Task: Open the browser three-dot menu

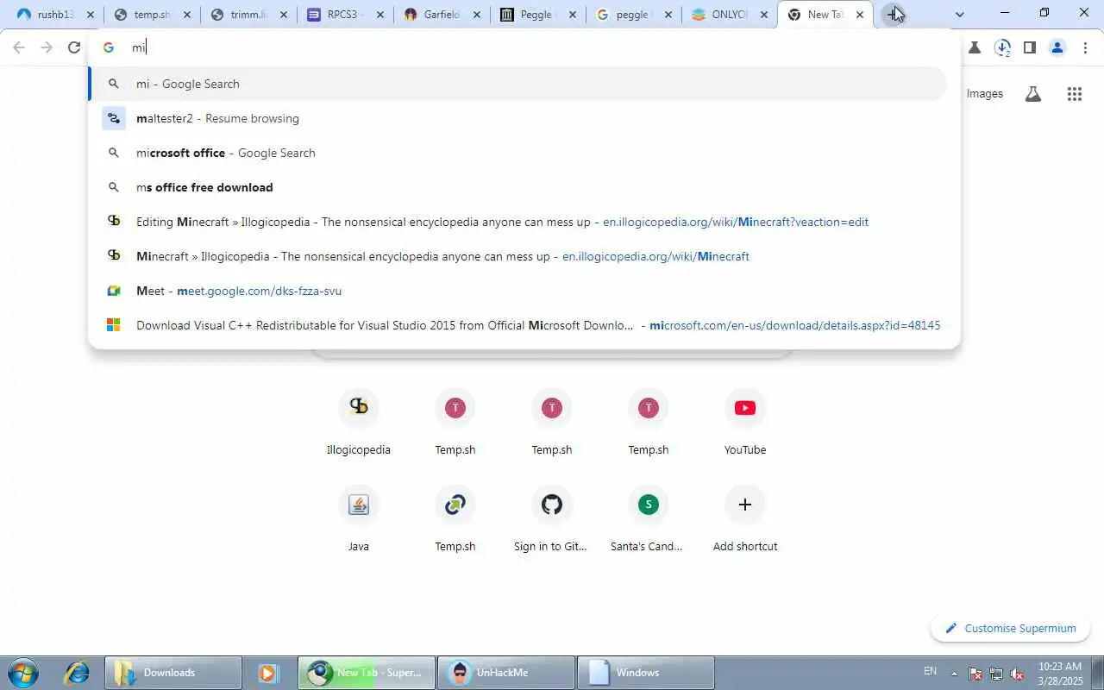Action: [x=1085, y=47]
